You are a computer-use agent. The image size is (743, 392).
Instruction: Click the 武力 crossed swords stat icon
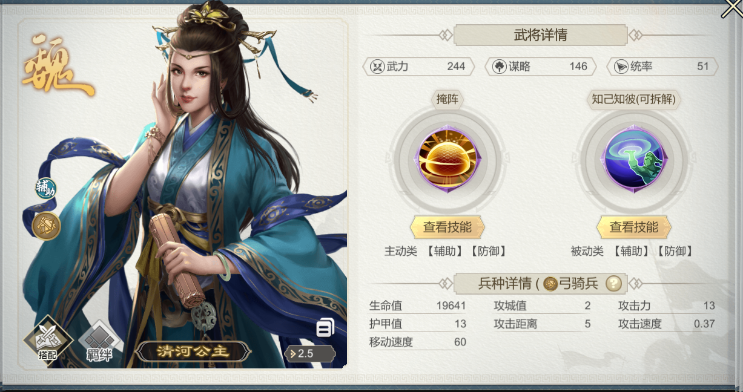[x=377, y=67]
